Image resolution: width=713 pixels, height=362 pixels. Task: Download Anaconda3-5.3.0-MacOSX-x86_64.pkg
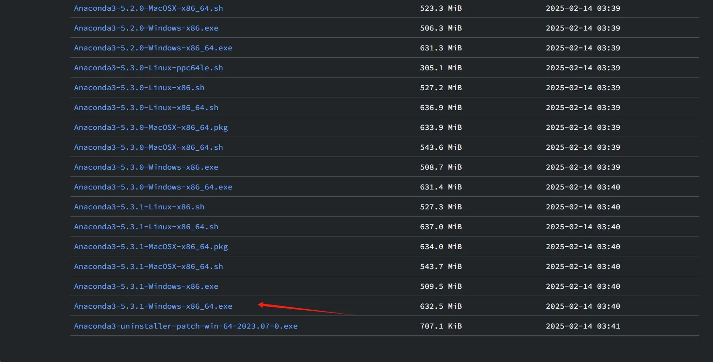(x=151, y=127)
